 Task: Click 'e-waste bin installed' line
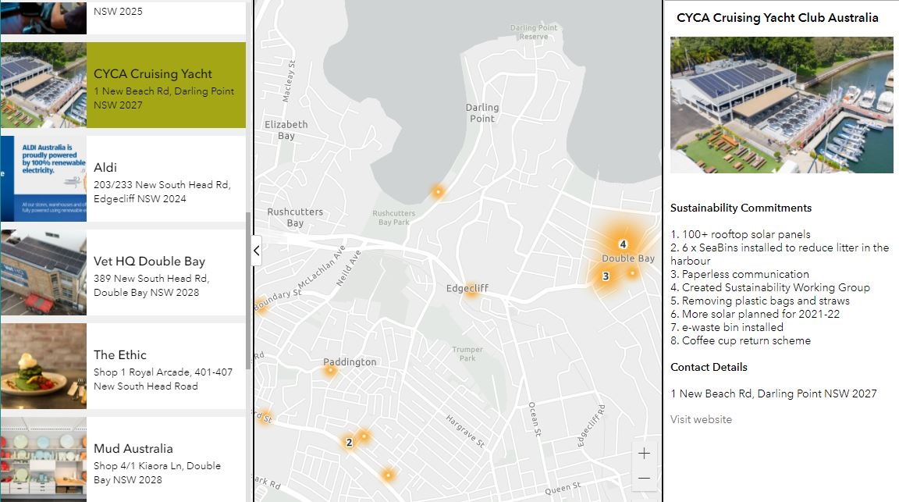tap(727, 327)
